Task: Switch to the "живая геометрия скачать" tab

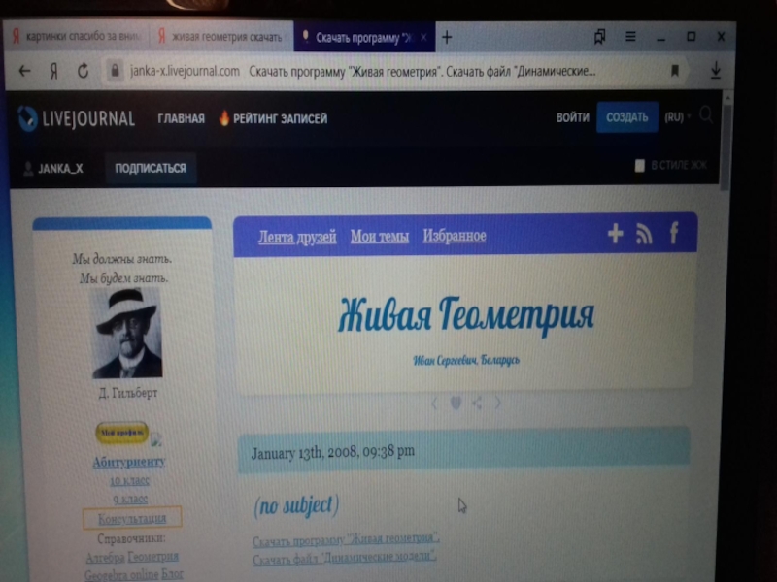Action: (220, 37)
